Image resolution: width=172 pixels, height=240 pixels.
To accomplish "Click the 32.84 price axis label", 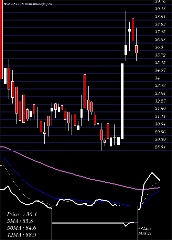I will (160, 93).
